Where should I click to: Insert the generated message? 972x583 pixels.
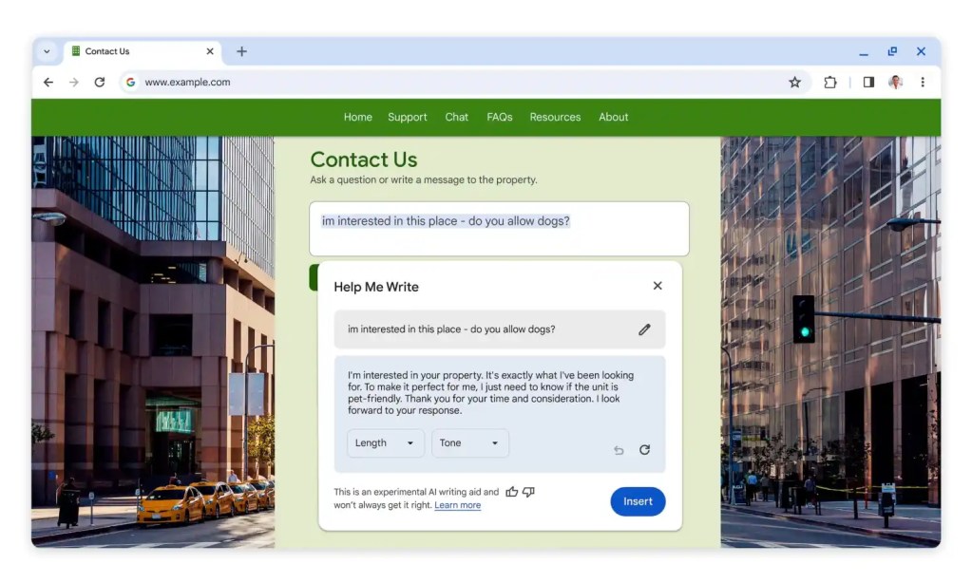tap(638, 501)
